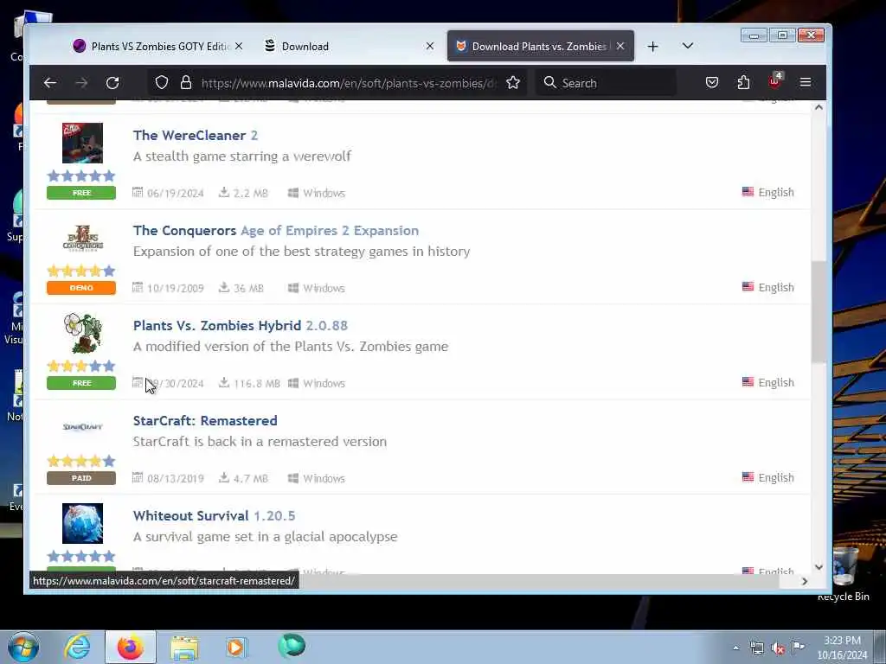Open the Recycle Bin on desktop
This screenshot has width=886, height=664.
point(843,571)
